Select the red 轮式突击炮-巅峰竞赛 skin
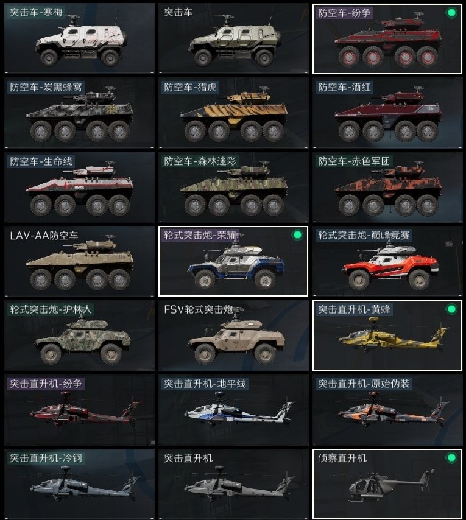466x520 pixels. [387, 261]
